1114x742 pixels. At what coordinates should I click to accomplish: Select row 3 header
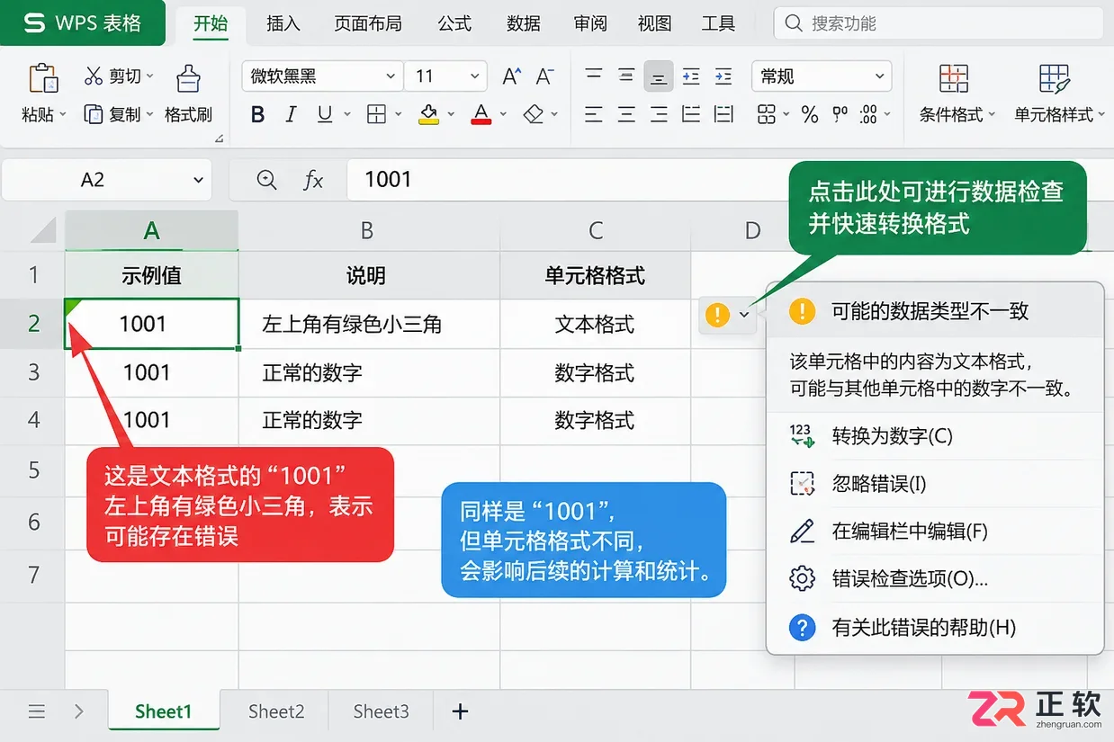click(x=33, y=372)
